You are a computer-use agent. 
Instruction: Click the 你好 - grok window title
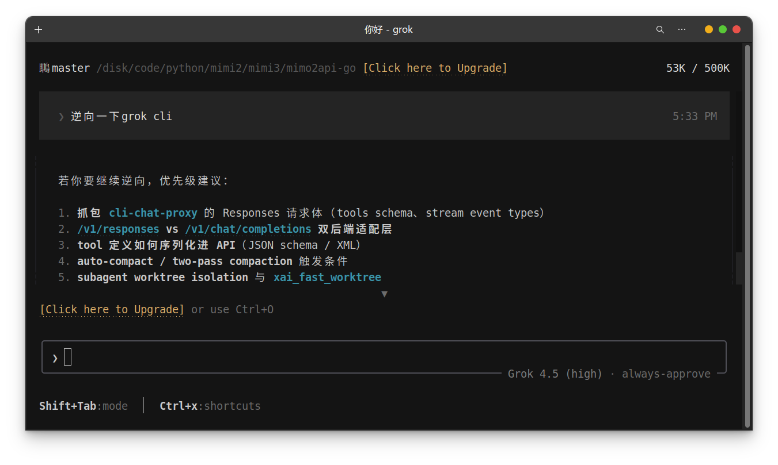389,30
